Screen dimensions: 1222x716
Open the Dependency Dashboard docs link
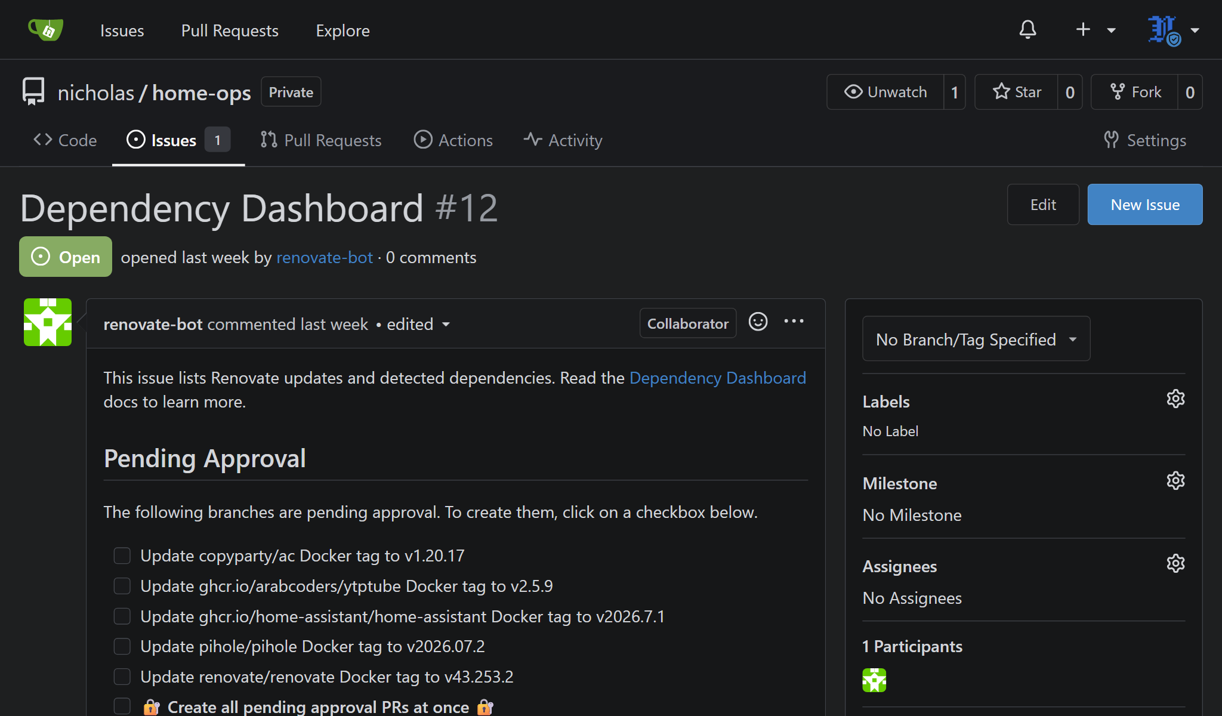pyautogui.click(x=718, y=378)
